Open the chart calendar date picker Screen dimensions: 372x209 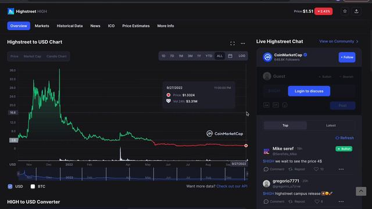pyautogui.click(x=230, y=56)
